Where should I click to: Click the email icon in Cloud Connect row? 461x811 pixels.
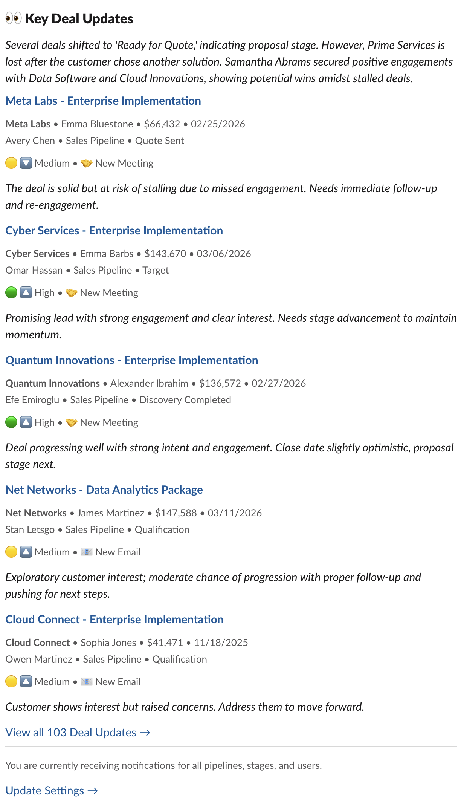point(86,682)
